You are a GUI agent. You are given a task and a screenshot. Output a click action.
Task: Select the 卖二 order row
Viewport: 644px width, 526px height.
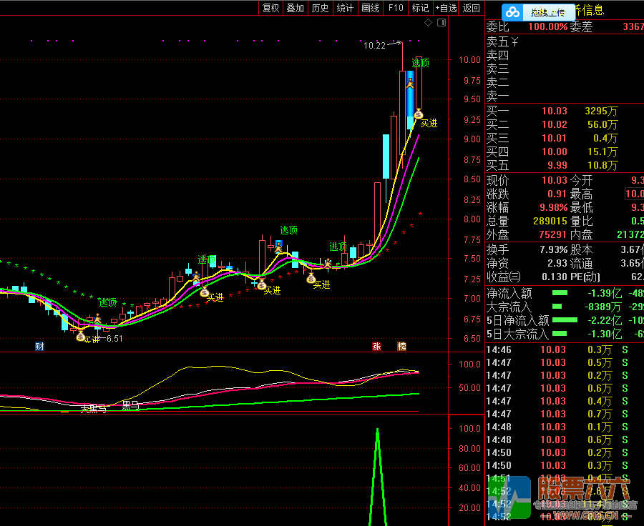pos(565,82)
